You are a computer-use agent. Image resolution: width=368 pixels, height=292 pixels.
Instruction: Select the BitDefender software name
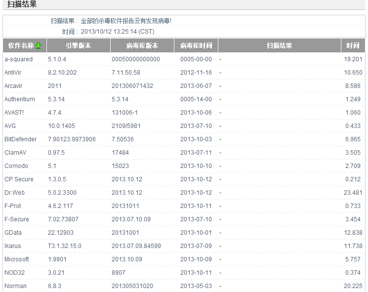click(21, 139)
